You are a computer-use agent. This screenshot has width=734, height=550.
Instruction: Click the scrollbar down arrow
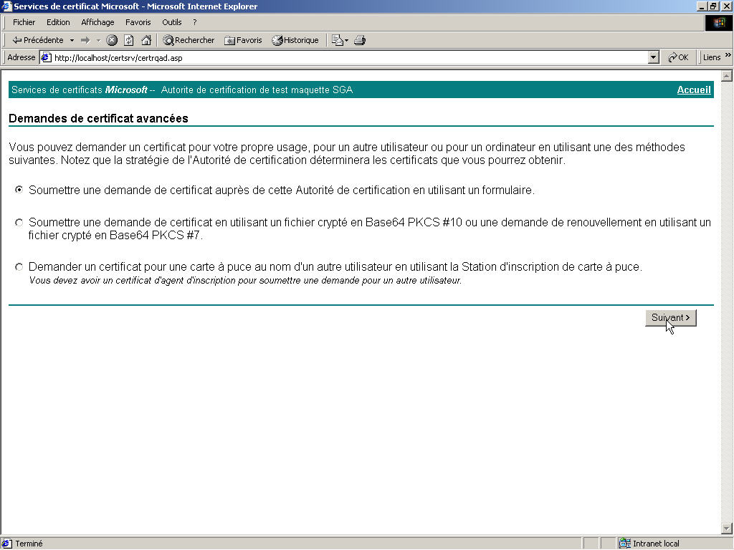coord(727,529)
